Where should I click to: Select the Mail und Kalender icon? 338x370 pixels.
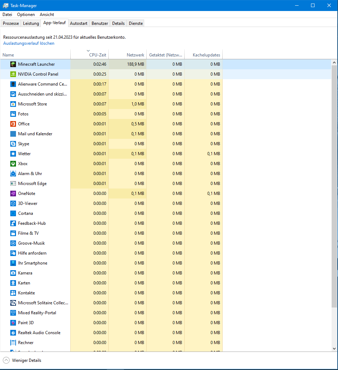[x=13, y=134]
